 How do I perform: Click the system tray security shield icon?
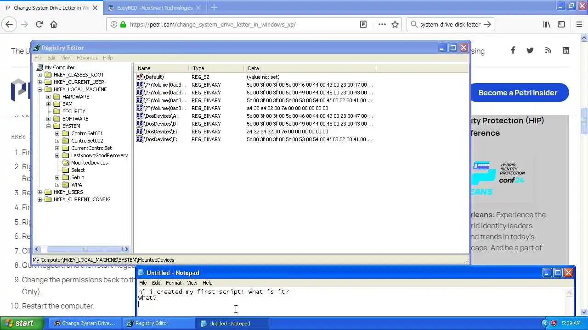coord(554,324)
